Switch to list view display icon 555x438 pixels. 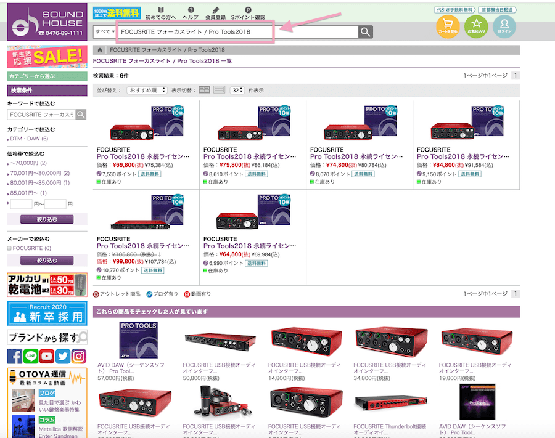[x=219, y=90]
